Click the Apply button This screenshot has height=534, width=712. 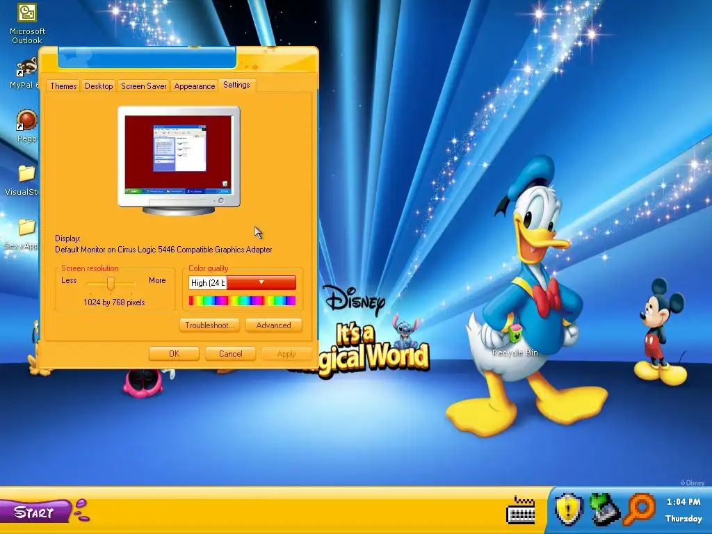tap(286, 354)
